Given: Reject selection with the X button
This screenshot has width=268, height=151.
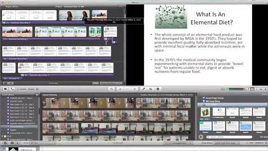Looking at the screenshot, I should (134, 89).
